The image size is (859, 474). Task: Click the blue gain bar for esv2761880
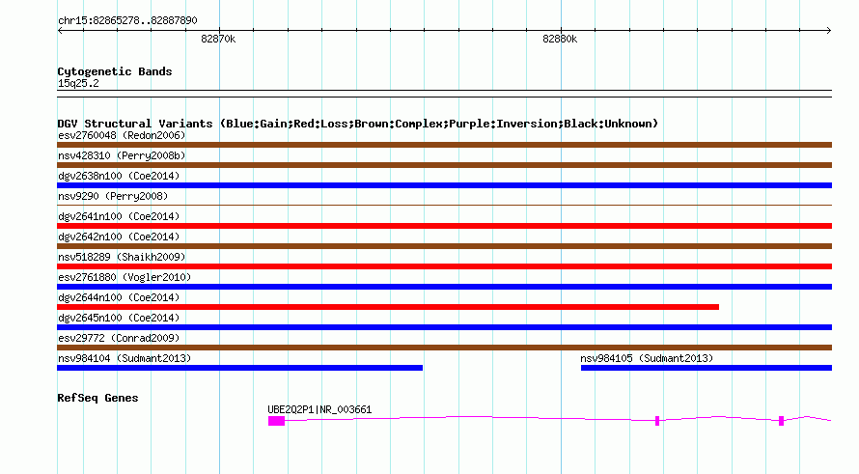click(x=444, y=287)
